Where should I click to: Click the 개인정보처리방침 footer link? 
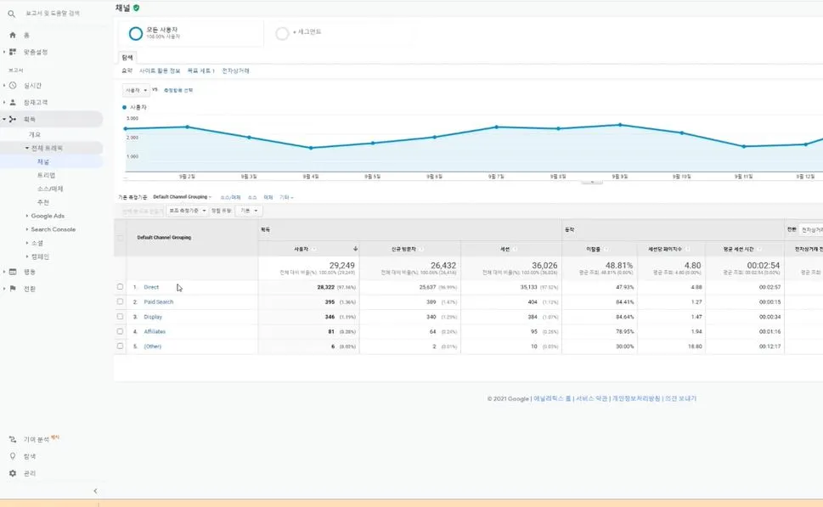point(636,399)
